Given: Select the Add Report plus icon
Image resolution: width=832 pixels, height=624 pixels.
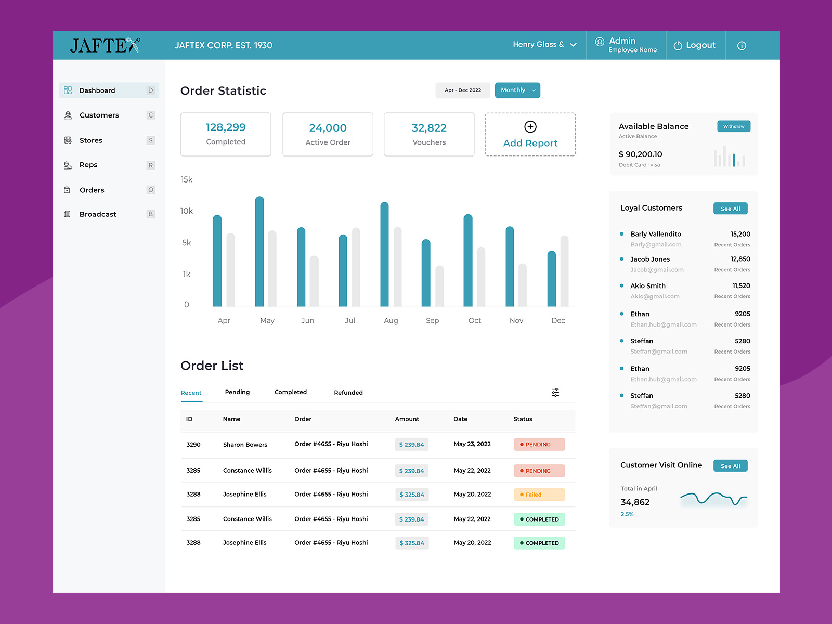Looking at the screenshot, I should pyautogui.click(x=530, y=126).
